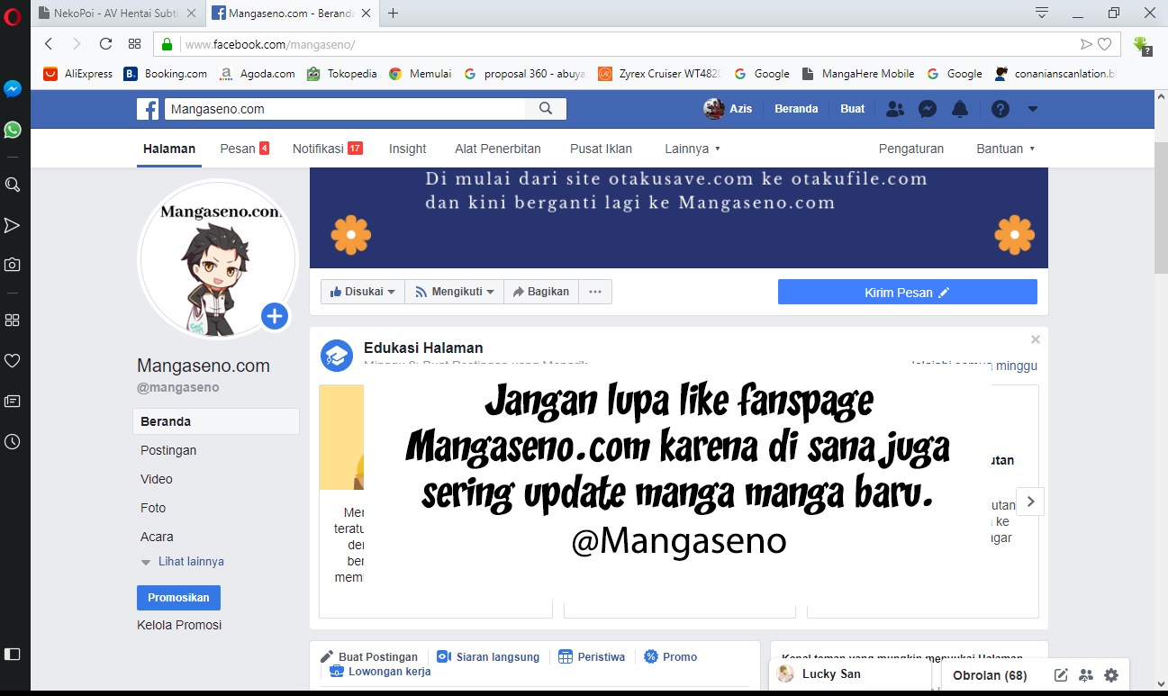The height and width of the screenshot is (696, 1168).
Task: Open notifications via the bell icon
Action: click(x=959, y=108)
